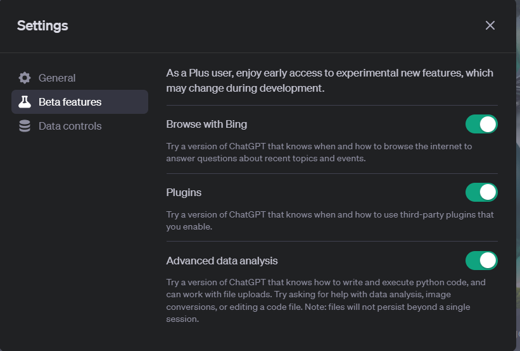520x351 pixels.
Task: Click the browse the internet description text
Action: [x=319, y=152]
